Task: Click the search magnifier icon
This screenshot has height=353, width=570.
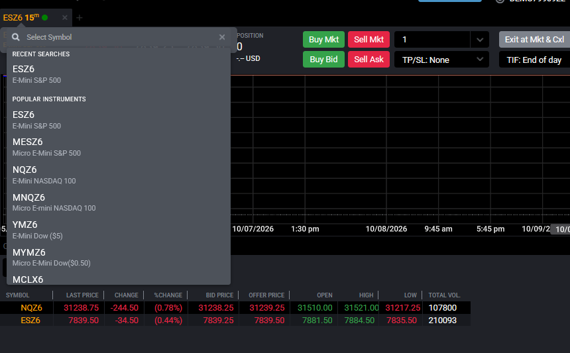Action: point(16,37)
